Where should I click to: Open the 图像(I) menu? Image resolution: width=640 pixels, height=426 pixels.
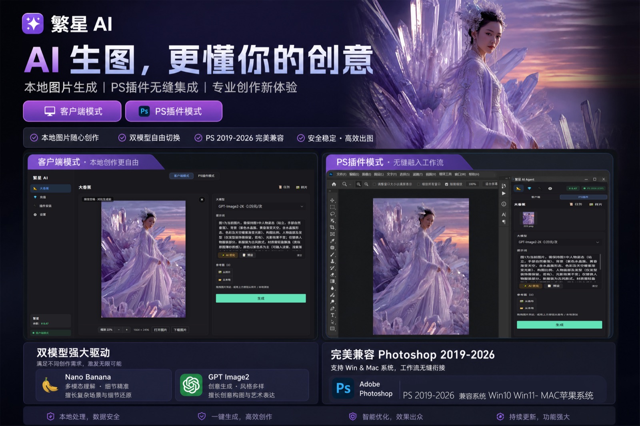tap(366, 174)
